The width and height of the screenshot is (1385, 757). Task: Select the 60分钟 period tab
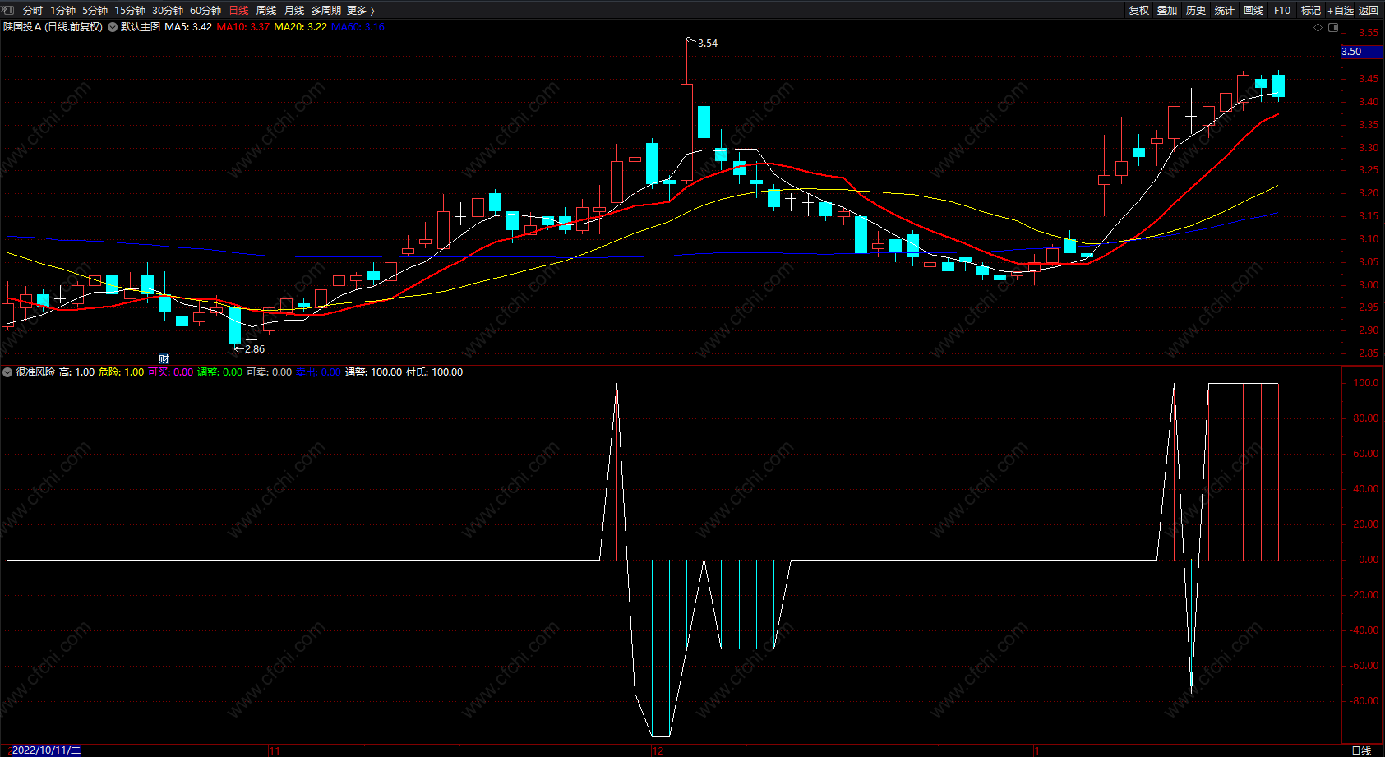205,11
